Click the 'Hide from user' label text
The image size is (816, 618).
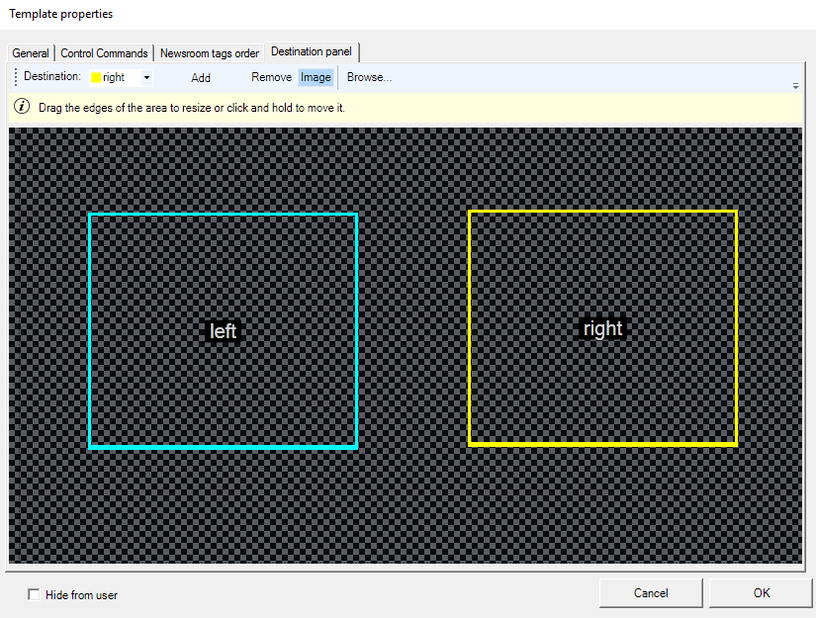tap(81, 595)
